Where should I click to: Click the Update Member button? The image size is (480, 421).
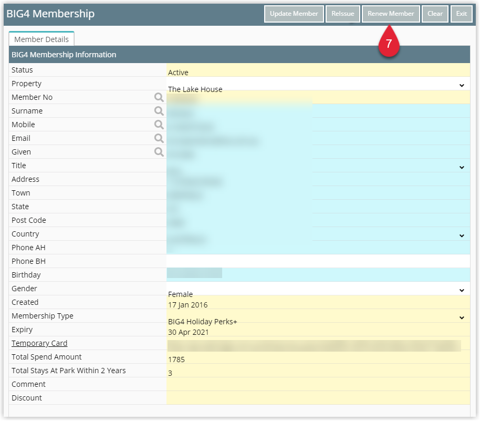[294, 14]
